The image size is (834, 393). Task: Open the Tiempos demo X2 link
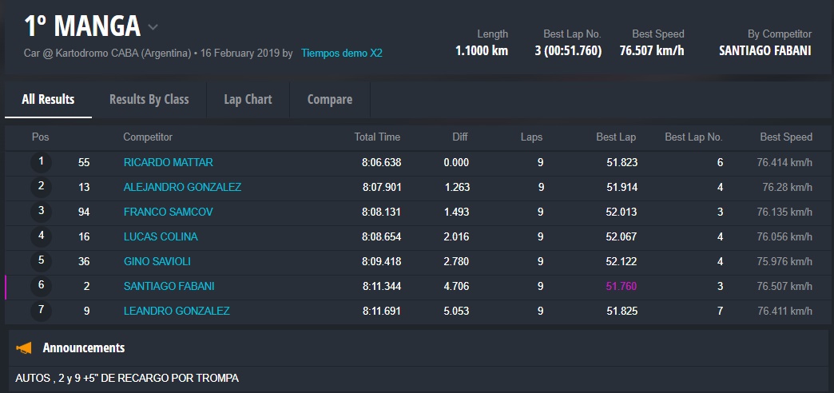click(341, 54)
